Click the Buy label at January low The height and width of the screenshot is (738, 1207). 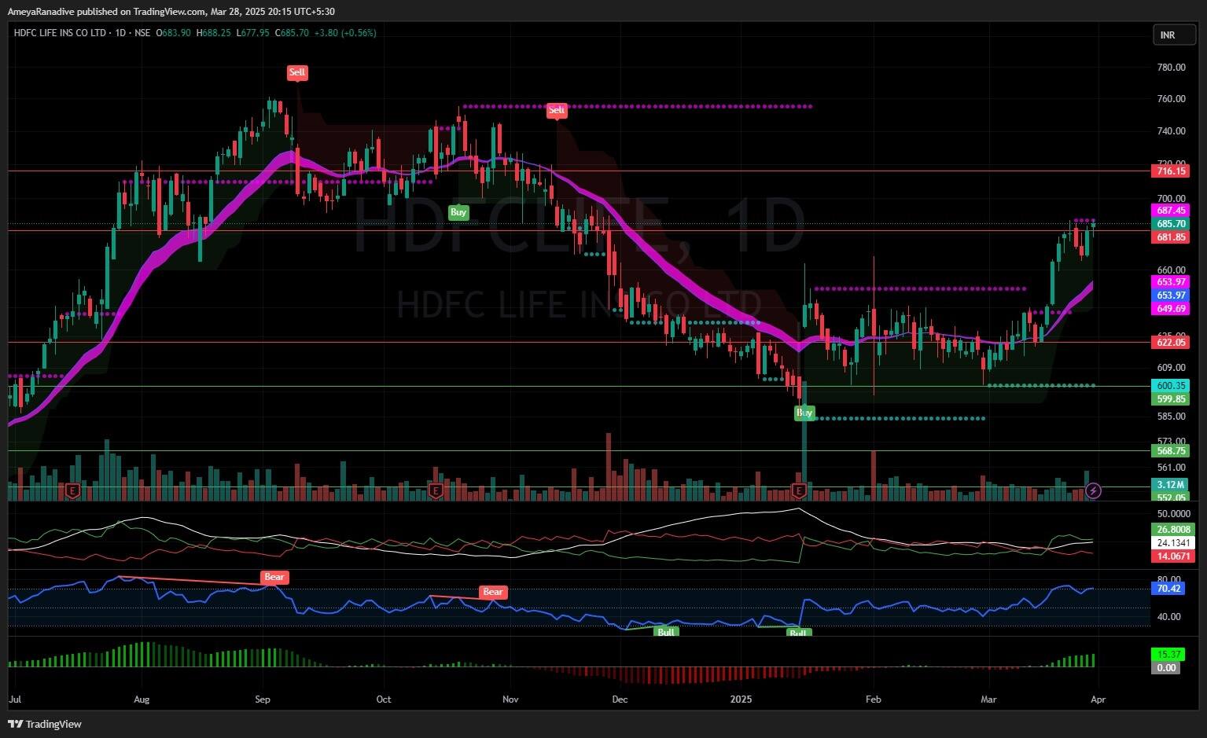[804, 413]
